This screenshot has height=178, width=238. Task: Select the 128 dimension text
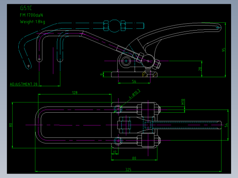pyautogui.click(x=75, y=93)
